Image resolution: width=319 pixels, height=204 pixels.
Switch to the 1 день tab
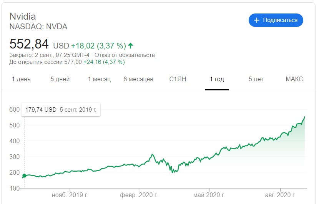pos(21,79)
